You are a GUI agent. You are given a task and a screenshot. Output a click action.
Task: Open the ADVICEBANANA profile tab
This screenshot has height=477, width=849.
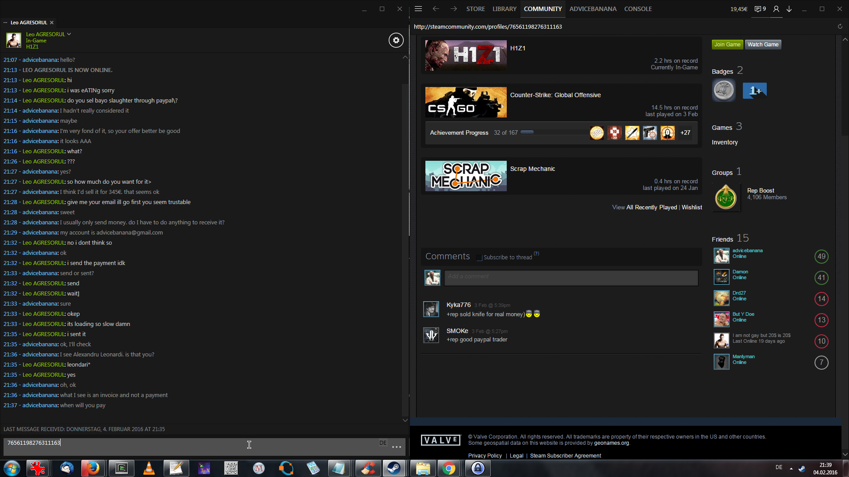tap(593, 9)
